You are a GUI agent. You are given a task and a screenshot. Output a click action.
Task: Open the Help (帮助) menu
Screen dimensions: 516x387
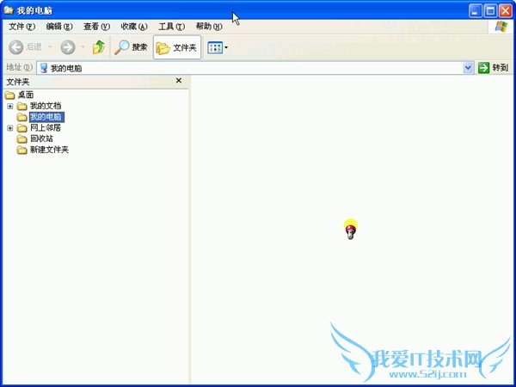click(x=209, y=27)
